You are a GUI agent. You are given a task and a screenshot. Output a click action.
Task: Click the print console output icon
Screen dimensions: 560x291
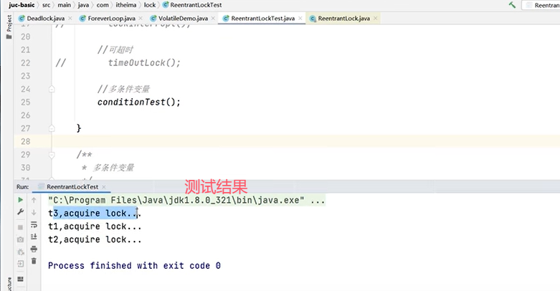pos(34,249)
